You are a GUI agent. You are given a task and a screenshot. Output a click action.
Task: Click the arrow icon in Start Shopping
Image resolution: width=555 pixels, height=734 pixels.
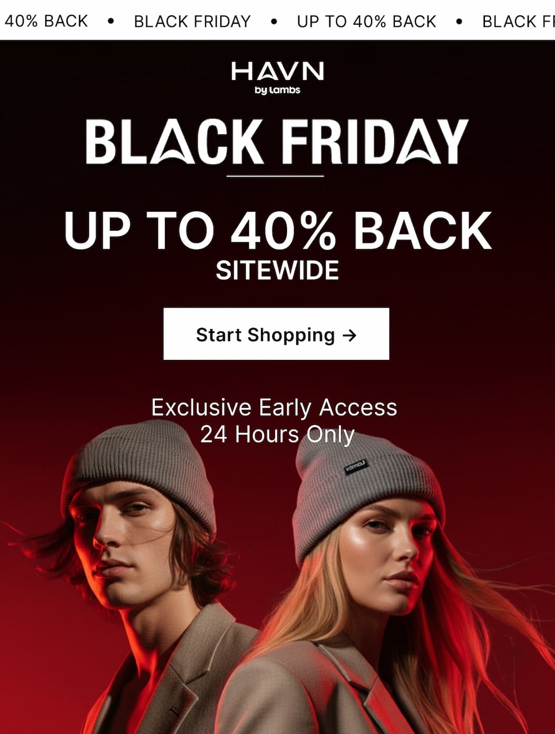tap(349, 335)
